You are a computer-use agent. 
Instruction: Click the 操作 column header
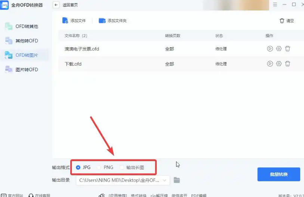(269, 35)
